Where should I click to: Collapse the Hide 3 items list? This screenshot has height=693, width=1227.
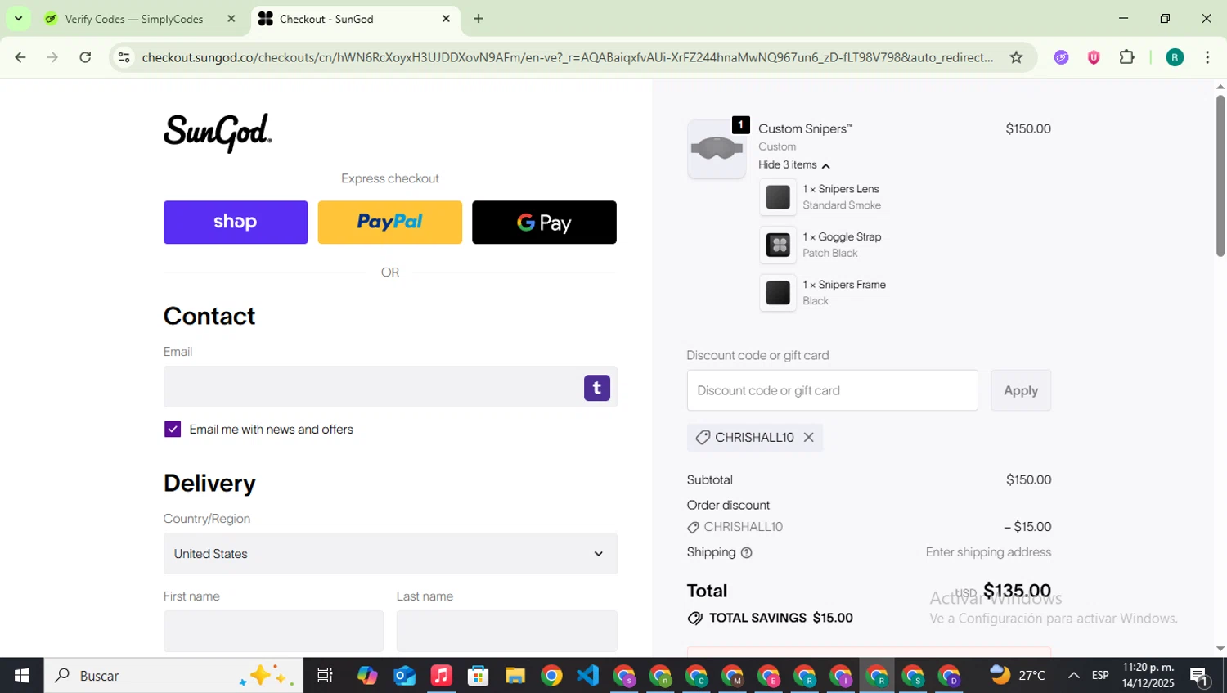(x=793, y=165)
